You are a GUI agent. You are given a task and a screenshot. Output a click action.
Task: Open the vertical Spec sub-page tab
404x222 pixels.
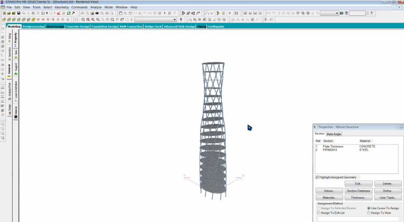(16, 54)
